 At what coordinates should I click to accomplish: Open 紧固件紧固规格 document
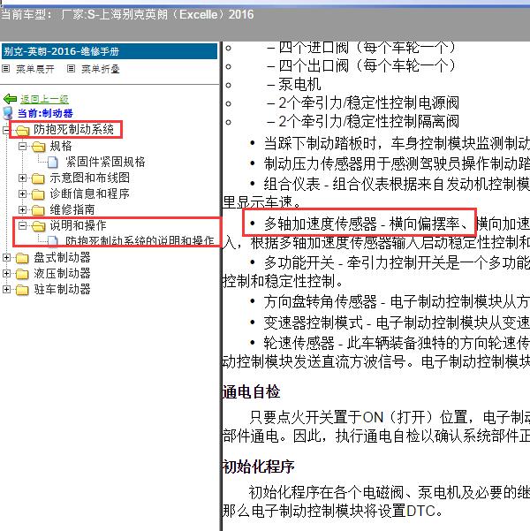105,162
